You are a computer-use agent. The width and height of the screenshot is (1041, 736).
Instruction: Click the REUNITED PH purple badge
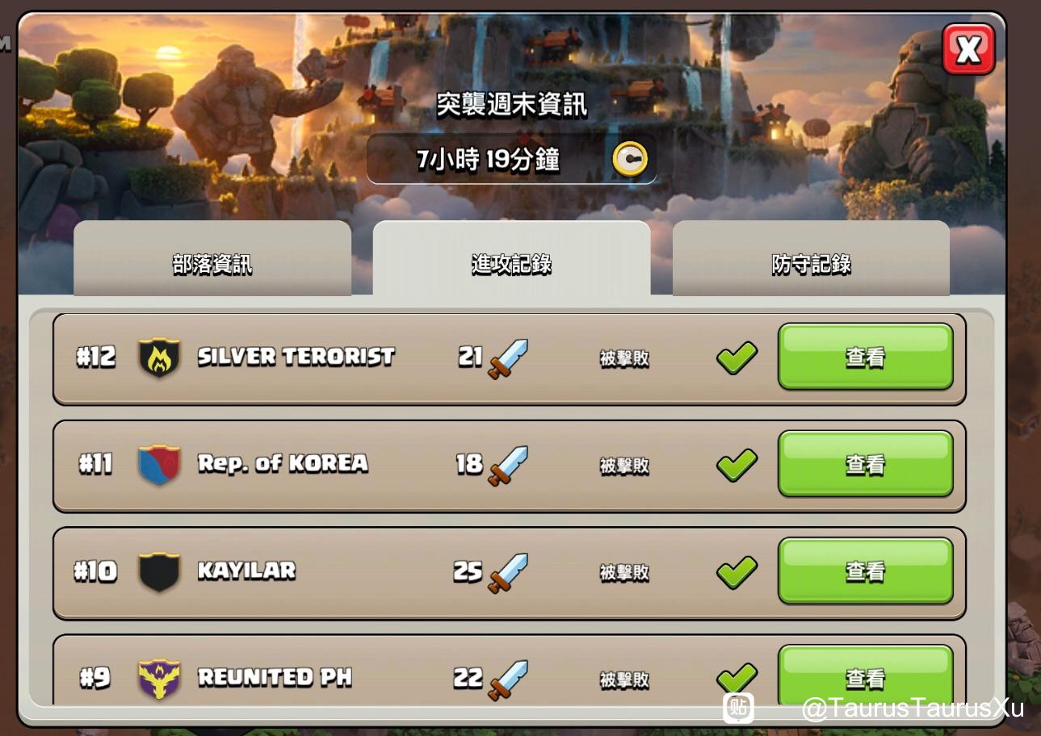pyautogui.click(x=159, y=679)
